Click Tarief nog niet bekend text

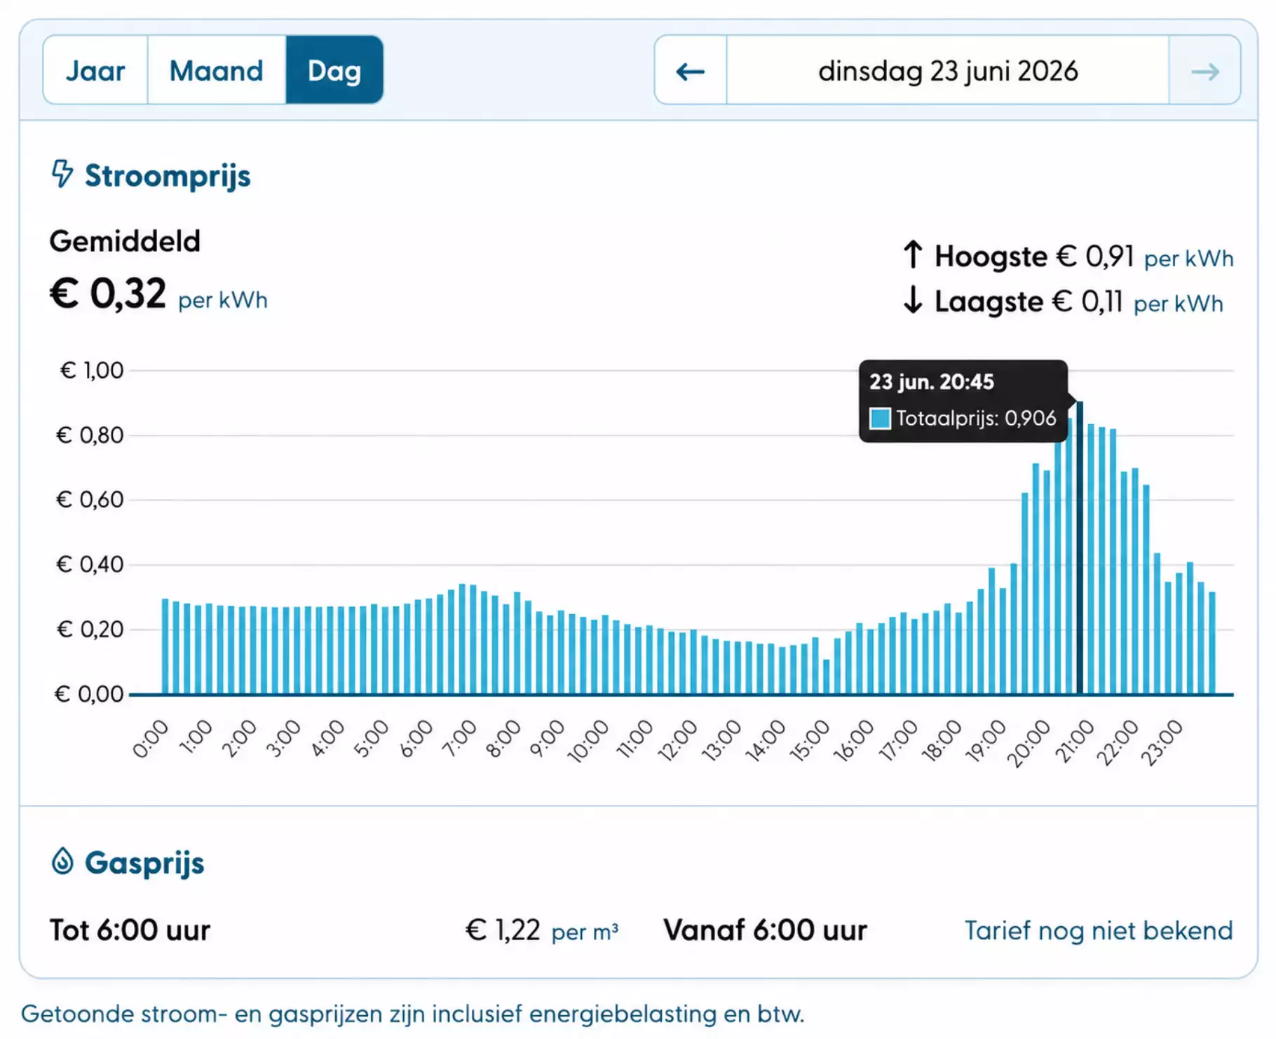[1099, 930]
